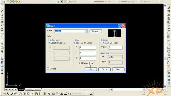
Task: Open the Standard dimension style dropdown
Action: click(x=87, y=94)
